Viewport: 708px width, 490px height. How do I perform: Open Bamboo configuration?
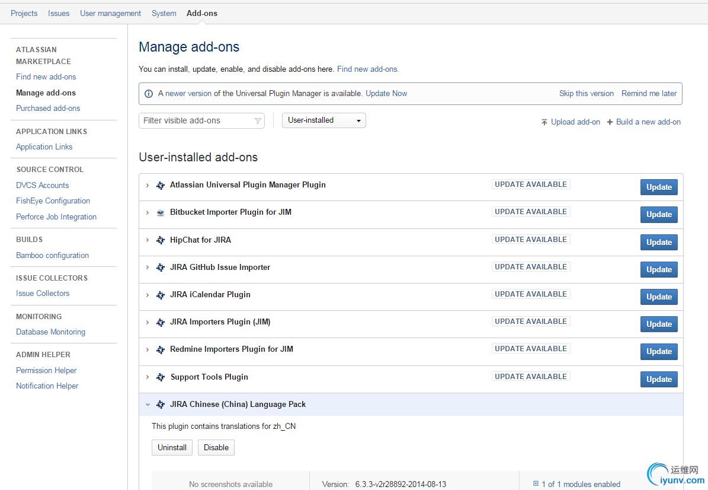(x=52, y=256)
